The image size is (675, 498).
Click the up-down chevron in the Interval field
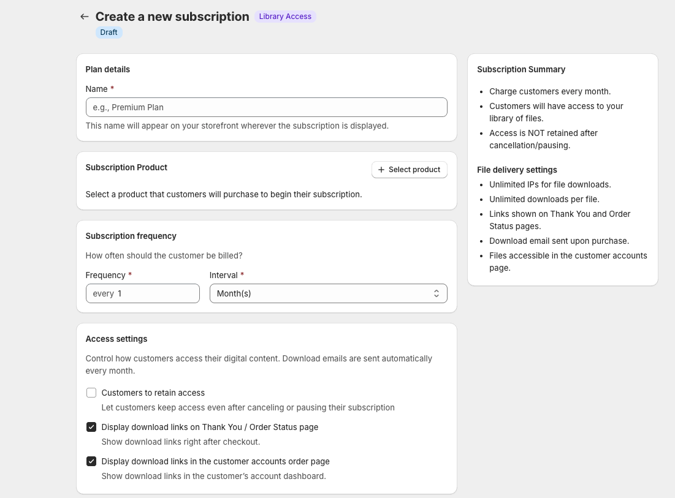click(436, 293)
